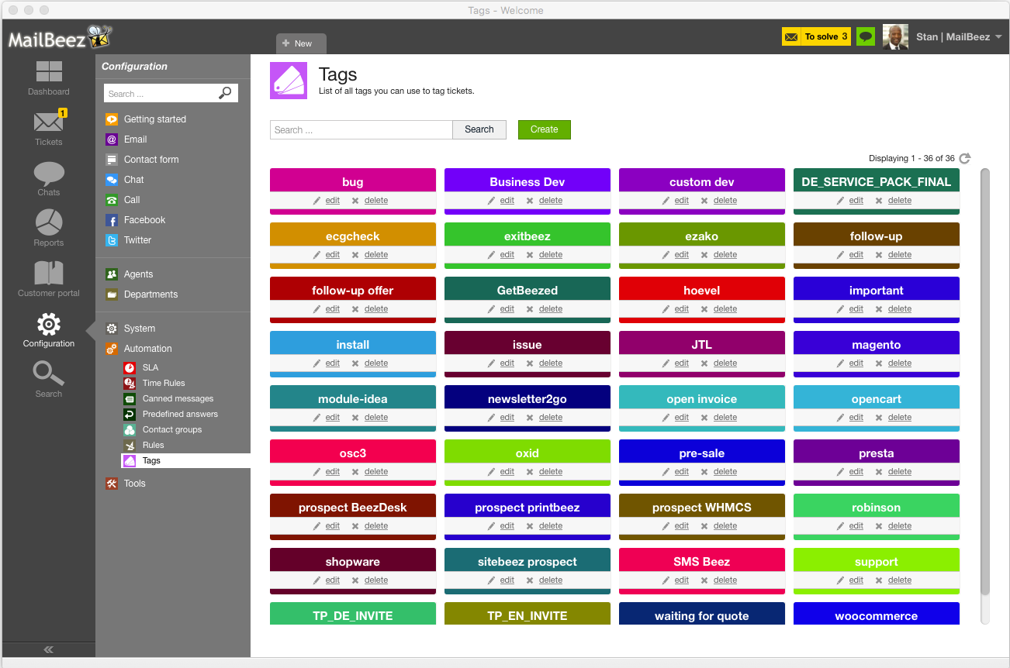Open Chat configuration item
This screenshot has height=668, width=1010.
(x=133, y=180)
